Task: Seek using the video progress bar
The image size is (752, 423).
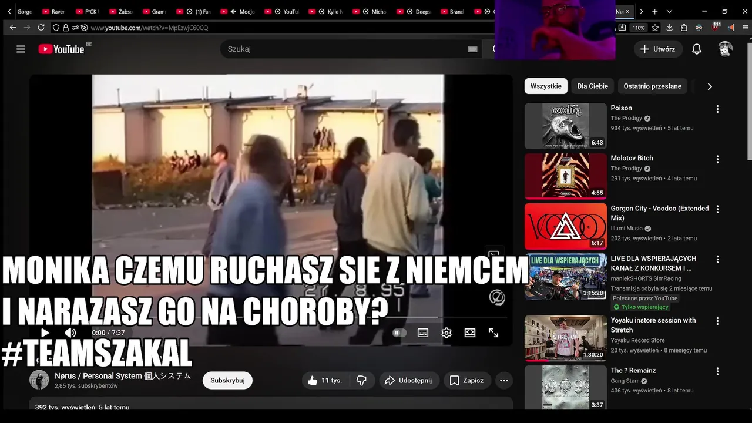Action: pos(270,317)
